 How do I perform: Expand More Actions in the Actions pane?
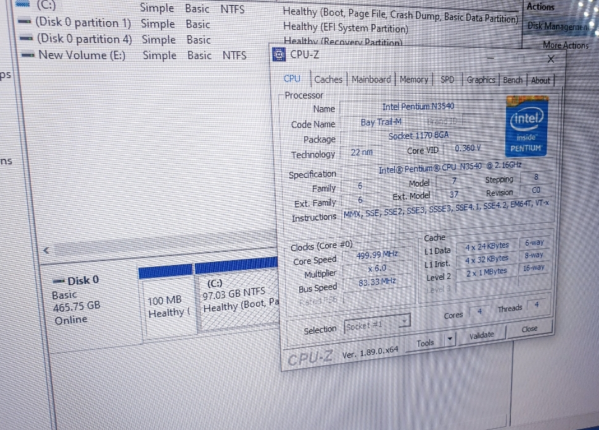point(565,45)
